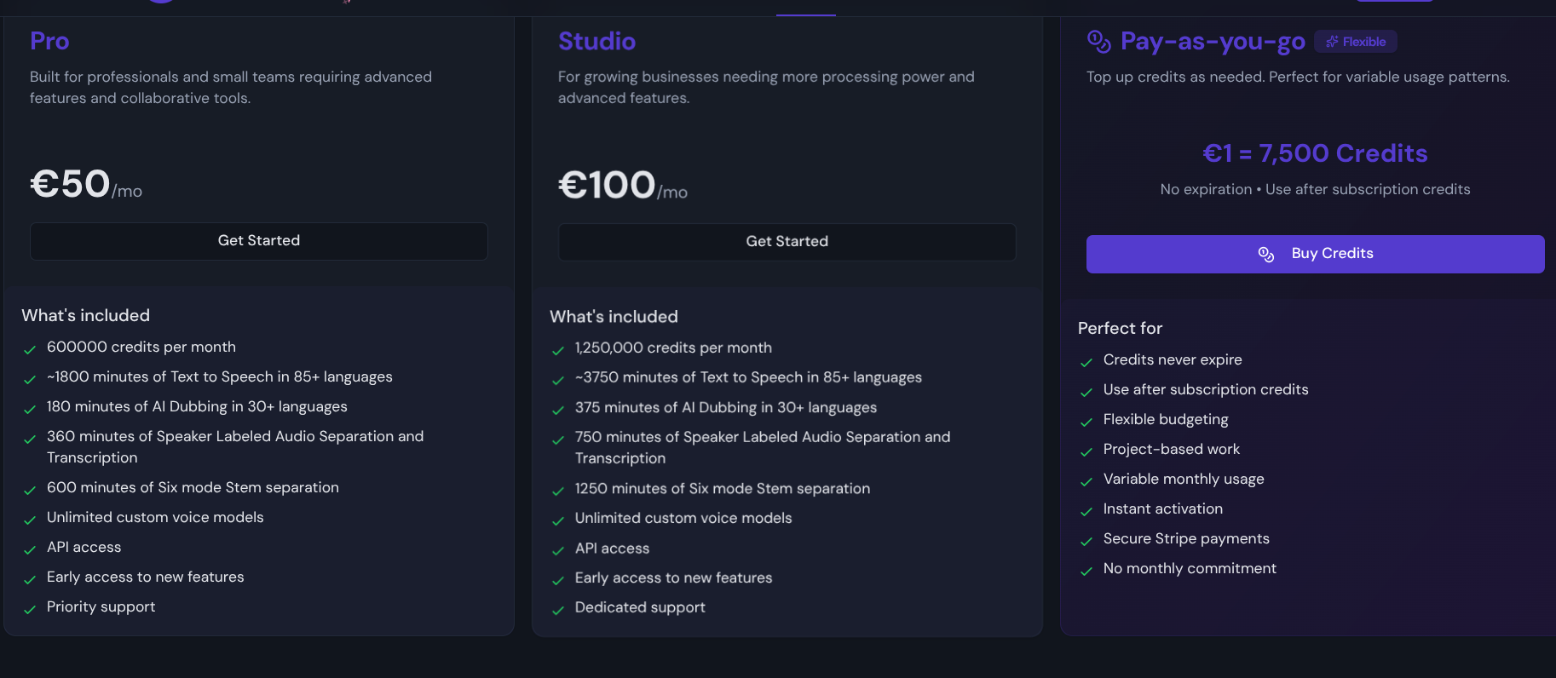
Task: Click the checkmark beside 600000 credits per month
Action: coord(30,349)
